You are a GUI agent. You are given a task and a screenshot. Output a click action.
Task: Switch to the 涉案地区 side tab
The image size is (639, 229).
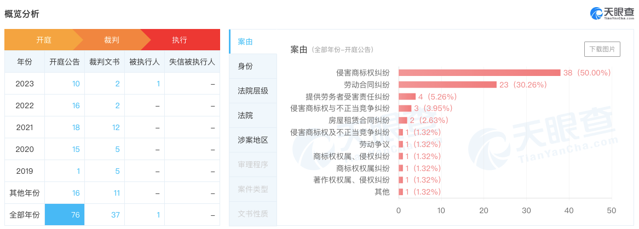(x=253, y=140)
